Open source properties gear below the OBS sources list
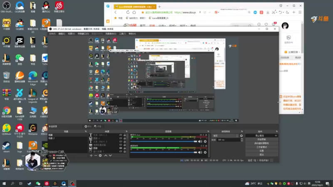 coord(100,155)
